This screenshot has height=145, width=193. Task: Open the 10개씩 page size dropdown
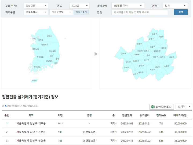pos(184,107)
